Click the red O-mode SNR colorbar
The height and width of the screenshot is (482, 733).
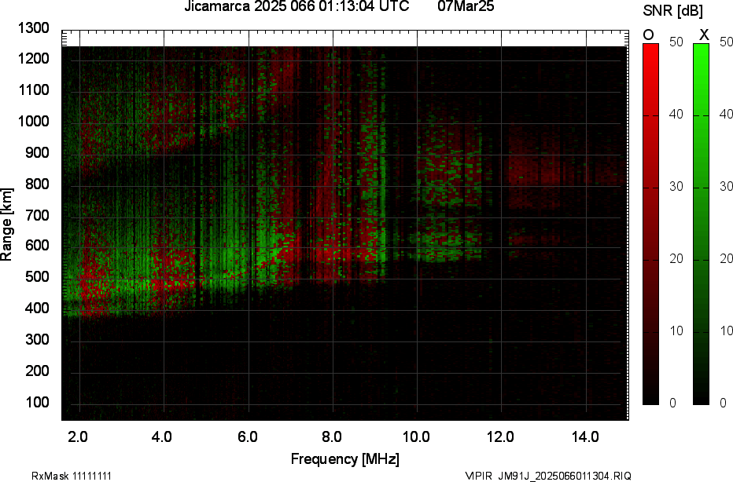point(650,224)
